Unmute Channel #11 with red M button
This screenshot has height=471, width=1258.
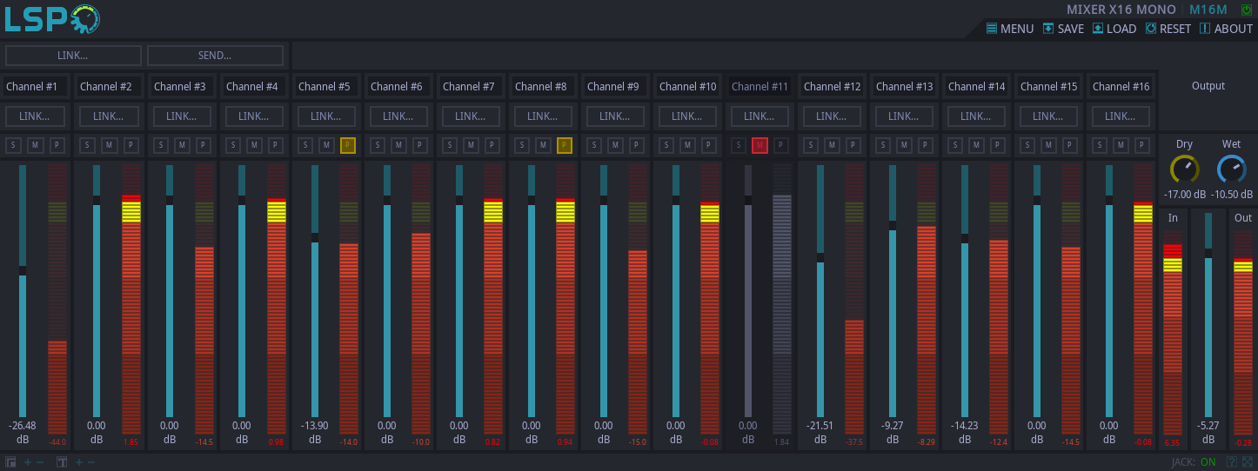pos(759,145)
